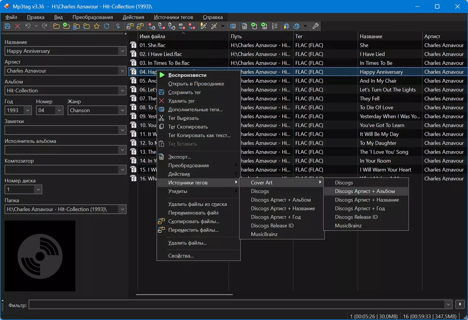Screen dimensions: 468x320
Task: Click the Actions wand icon with lightning bolt
Action: coord(204,26)
